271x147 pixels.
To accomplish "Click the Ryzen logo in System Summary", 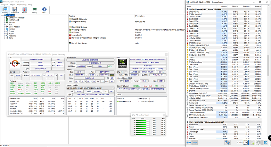I will pyautogui.click(x=15, y=64).
